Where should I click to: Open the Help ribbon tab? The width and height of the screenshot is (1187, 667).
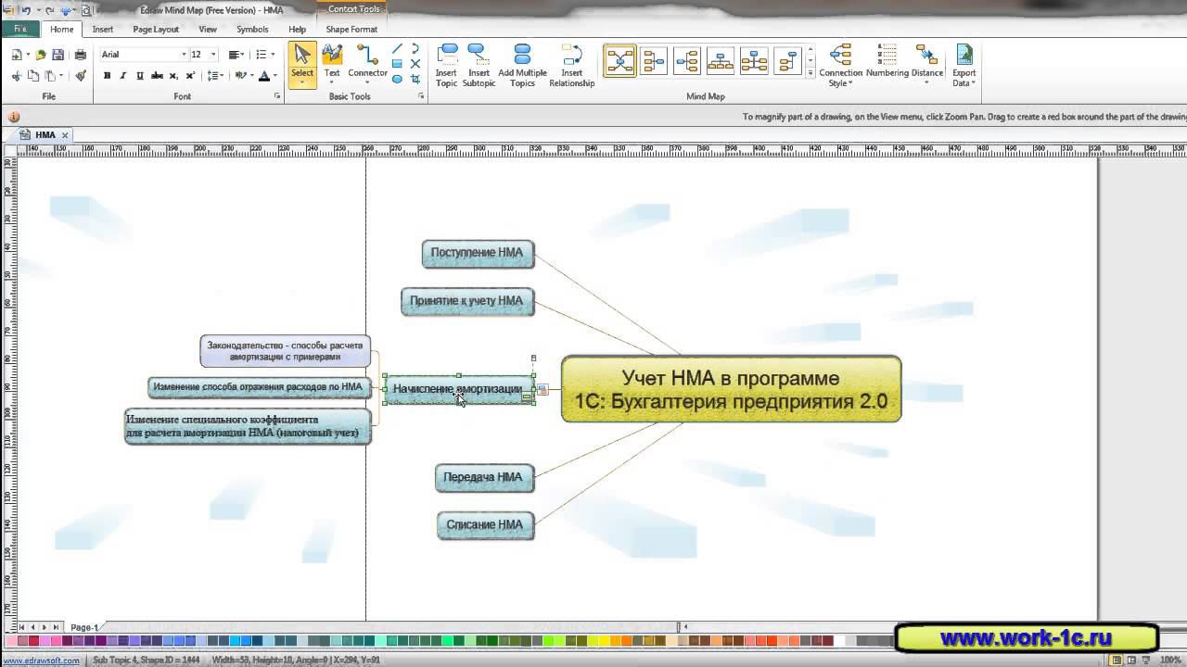click(x=297, y=30)
